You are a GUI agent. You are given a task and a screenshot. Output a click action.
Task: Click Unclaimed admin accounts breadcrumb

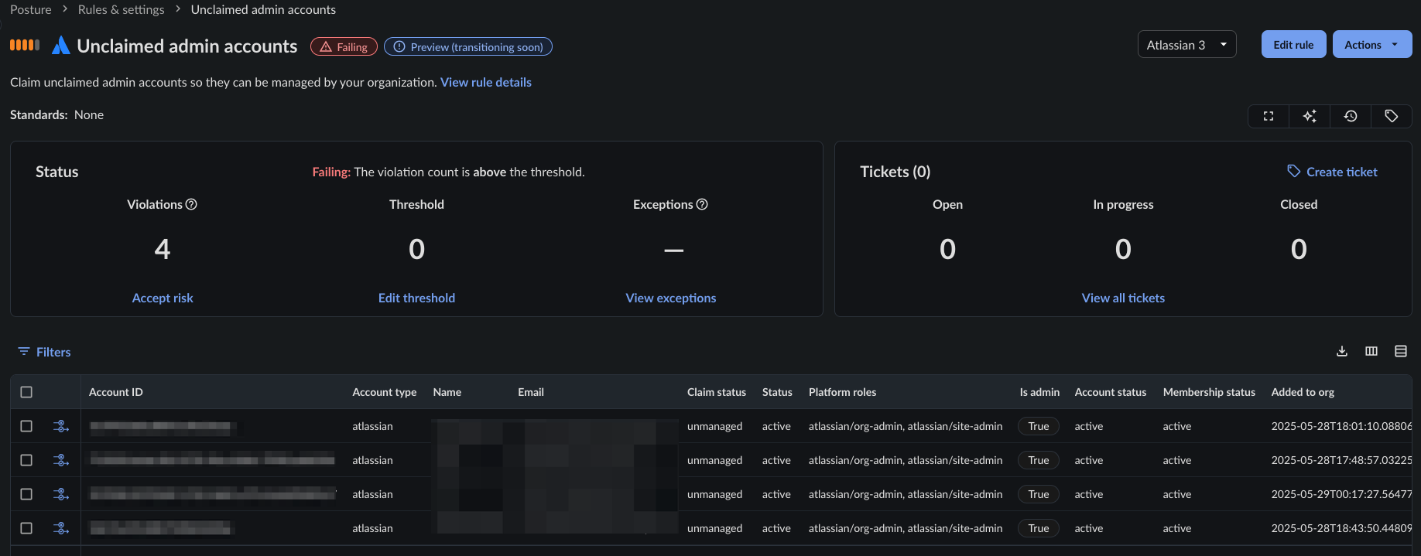coord(263,9)
